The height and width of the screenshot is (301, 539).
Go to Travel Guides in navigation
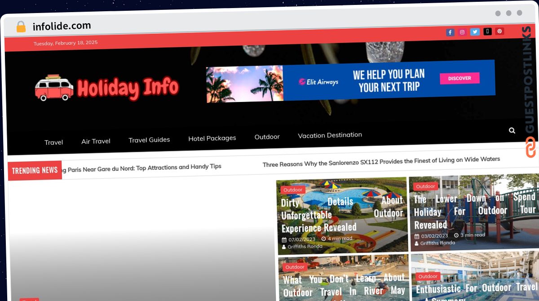point(149,140)
